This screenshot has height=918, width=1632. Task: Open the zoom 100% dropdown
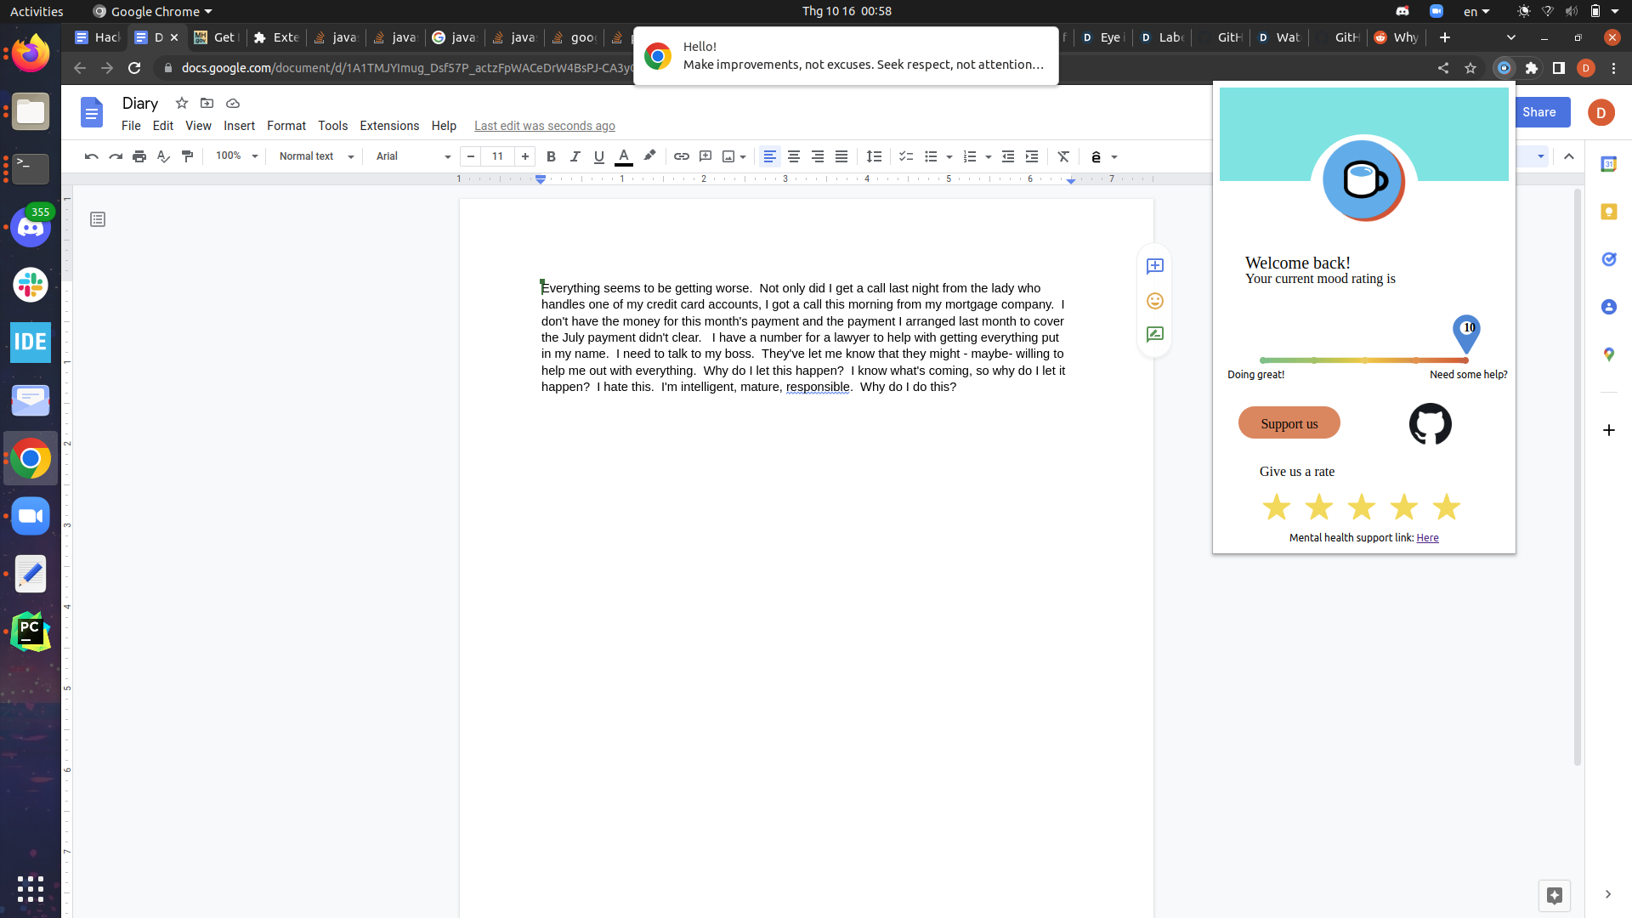click(236, 156)
